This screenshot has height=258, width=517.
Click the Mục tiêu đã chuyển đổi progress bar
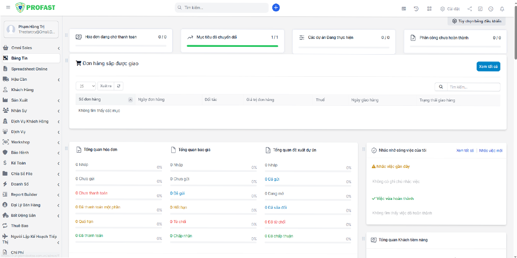click(232, 46)
